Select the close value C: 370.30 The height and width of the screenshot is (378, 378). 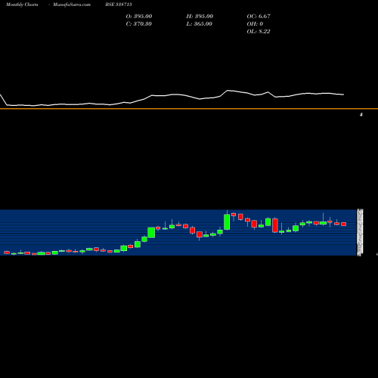tap(139, 23)
